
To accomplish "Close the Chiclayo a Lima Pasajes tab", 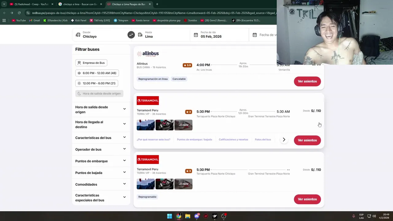I will (150, 4).
